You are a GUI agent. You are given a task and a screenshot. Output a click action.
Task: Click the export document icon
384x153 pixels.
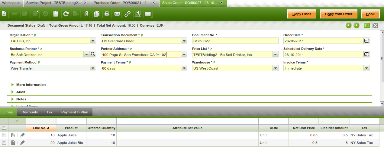click(x=76, y=14)
